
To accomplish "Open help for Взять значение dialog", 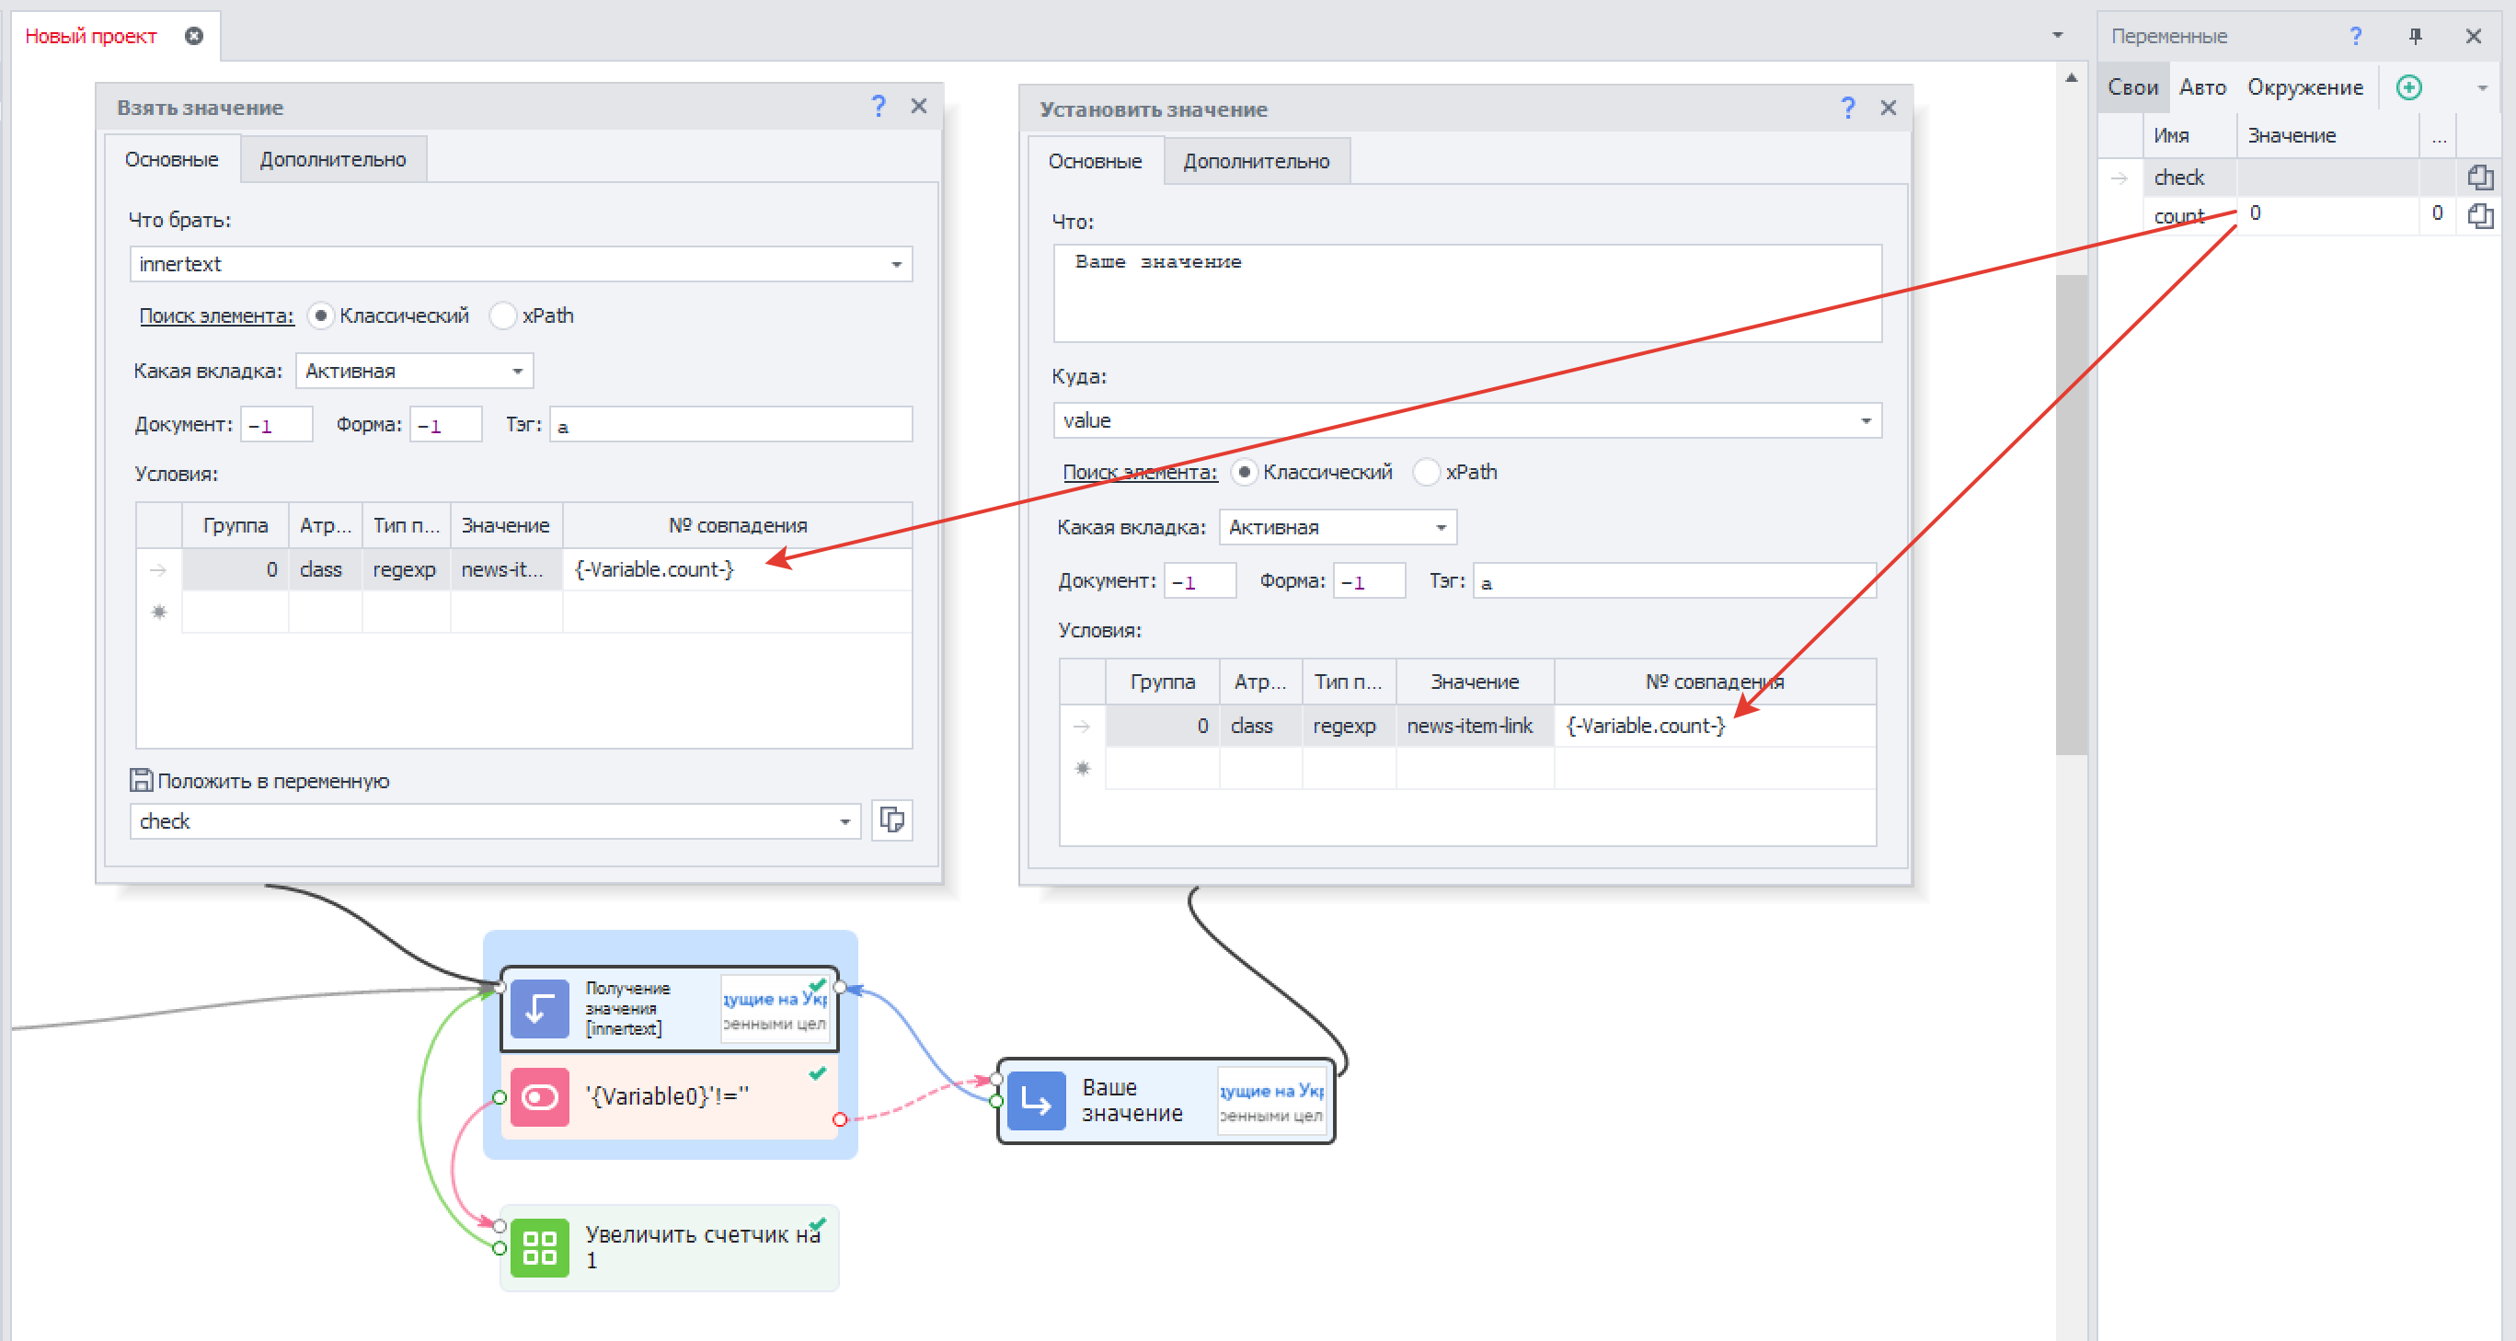I will [878, 106].
